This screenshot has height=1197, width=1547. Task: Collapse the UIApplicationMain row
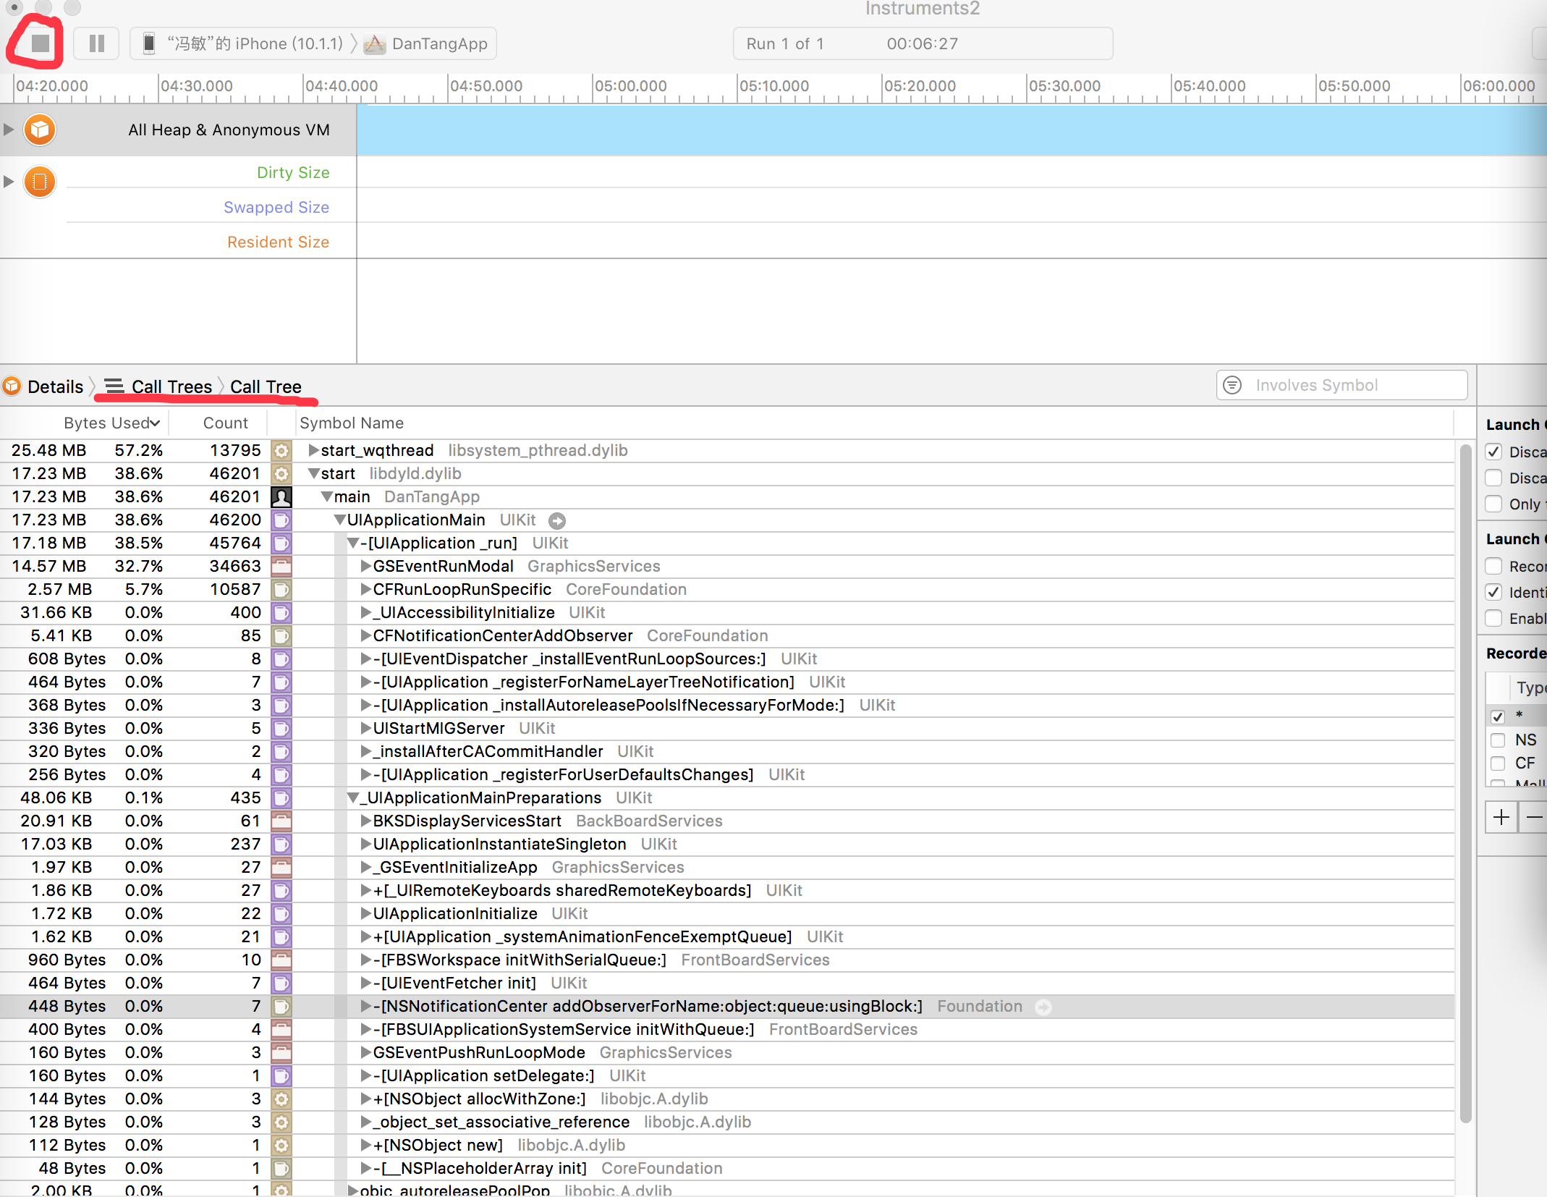coord(339,520)
